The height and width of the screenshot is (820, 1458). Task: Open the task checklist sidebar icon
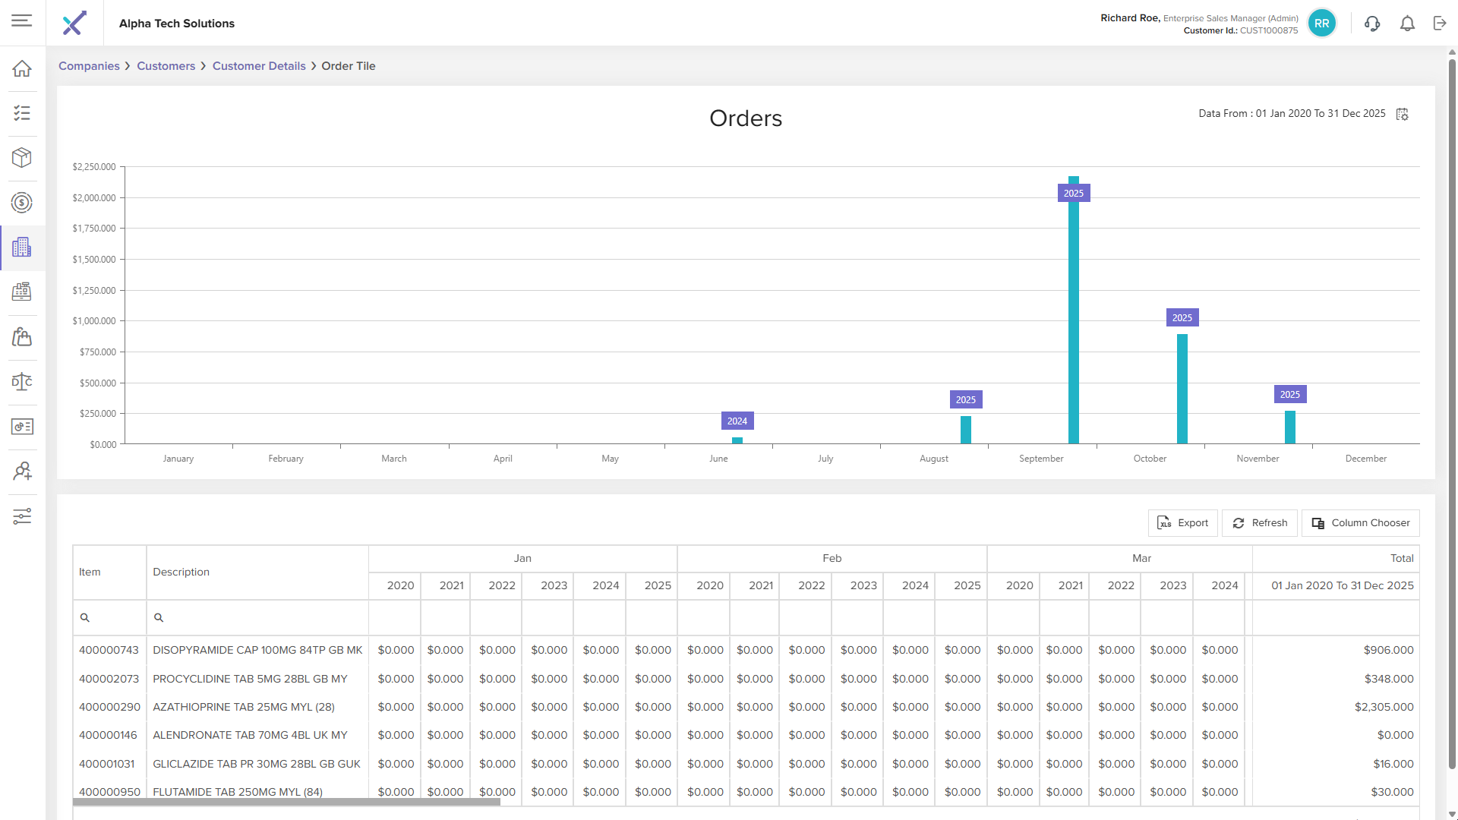(x=22, y=113)
